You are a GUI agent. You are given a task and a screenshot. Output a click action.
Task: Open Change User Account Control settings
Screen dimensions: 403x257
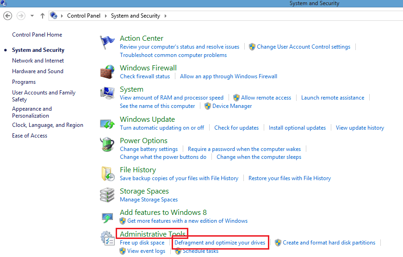(304, 47)
